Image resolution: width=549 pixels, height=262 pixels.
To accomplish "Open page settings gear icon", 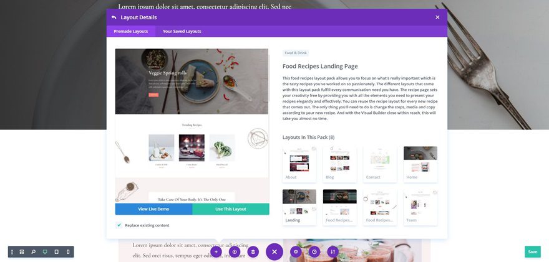I will coord(296,251).
